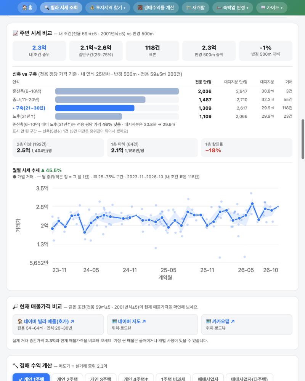Click the 구축(21~30년) highlighted bar
Image resolution: width=305 pixels, height=381 pixels.
[x=95, y=108]
